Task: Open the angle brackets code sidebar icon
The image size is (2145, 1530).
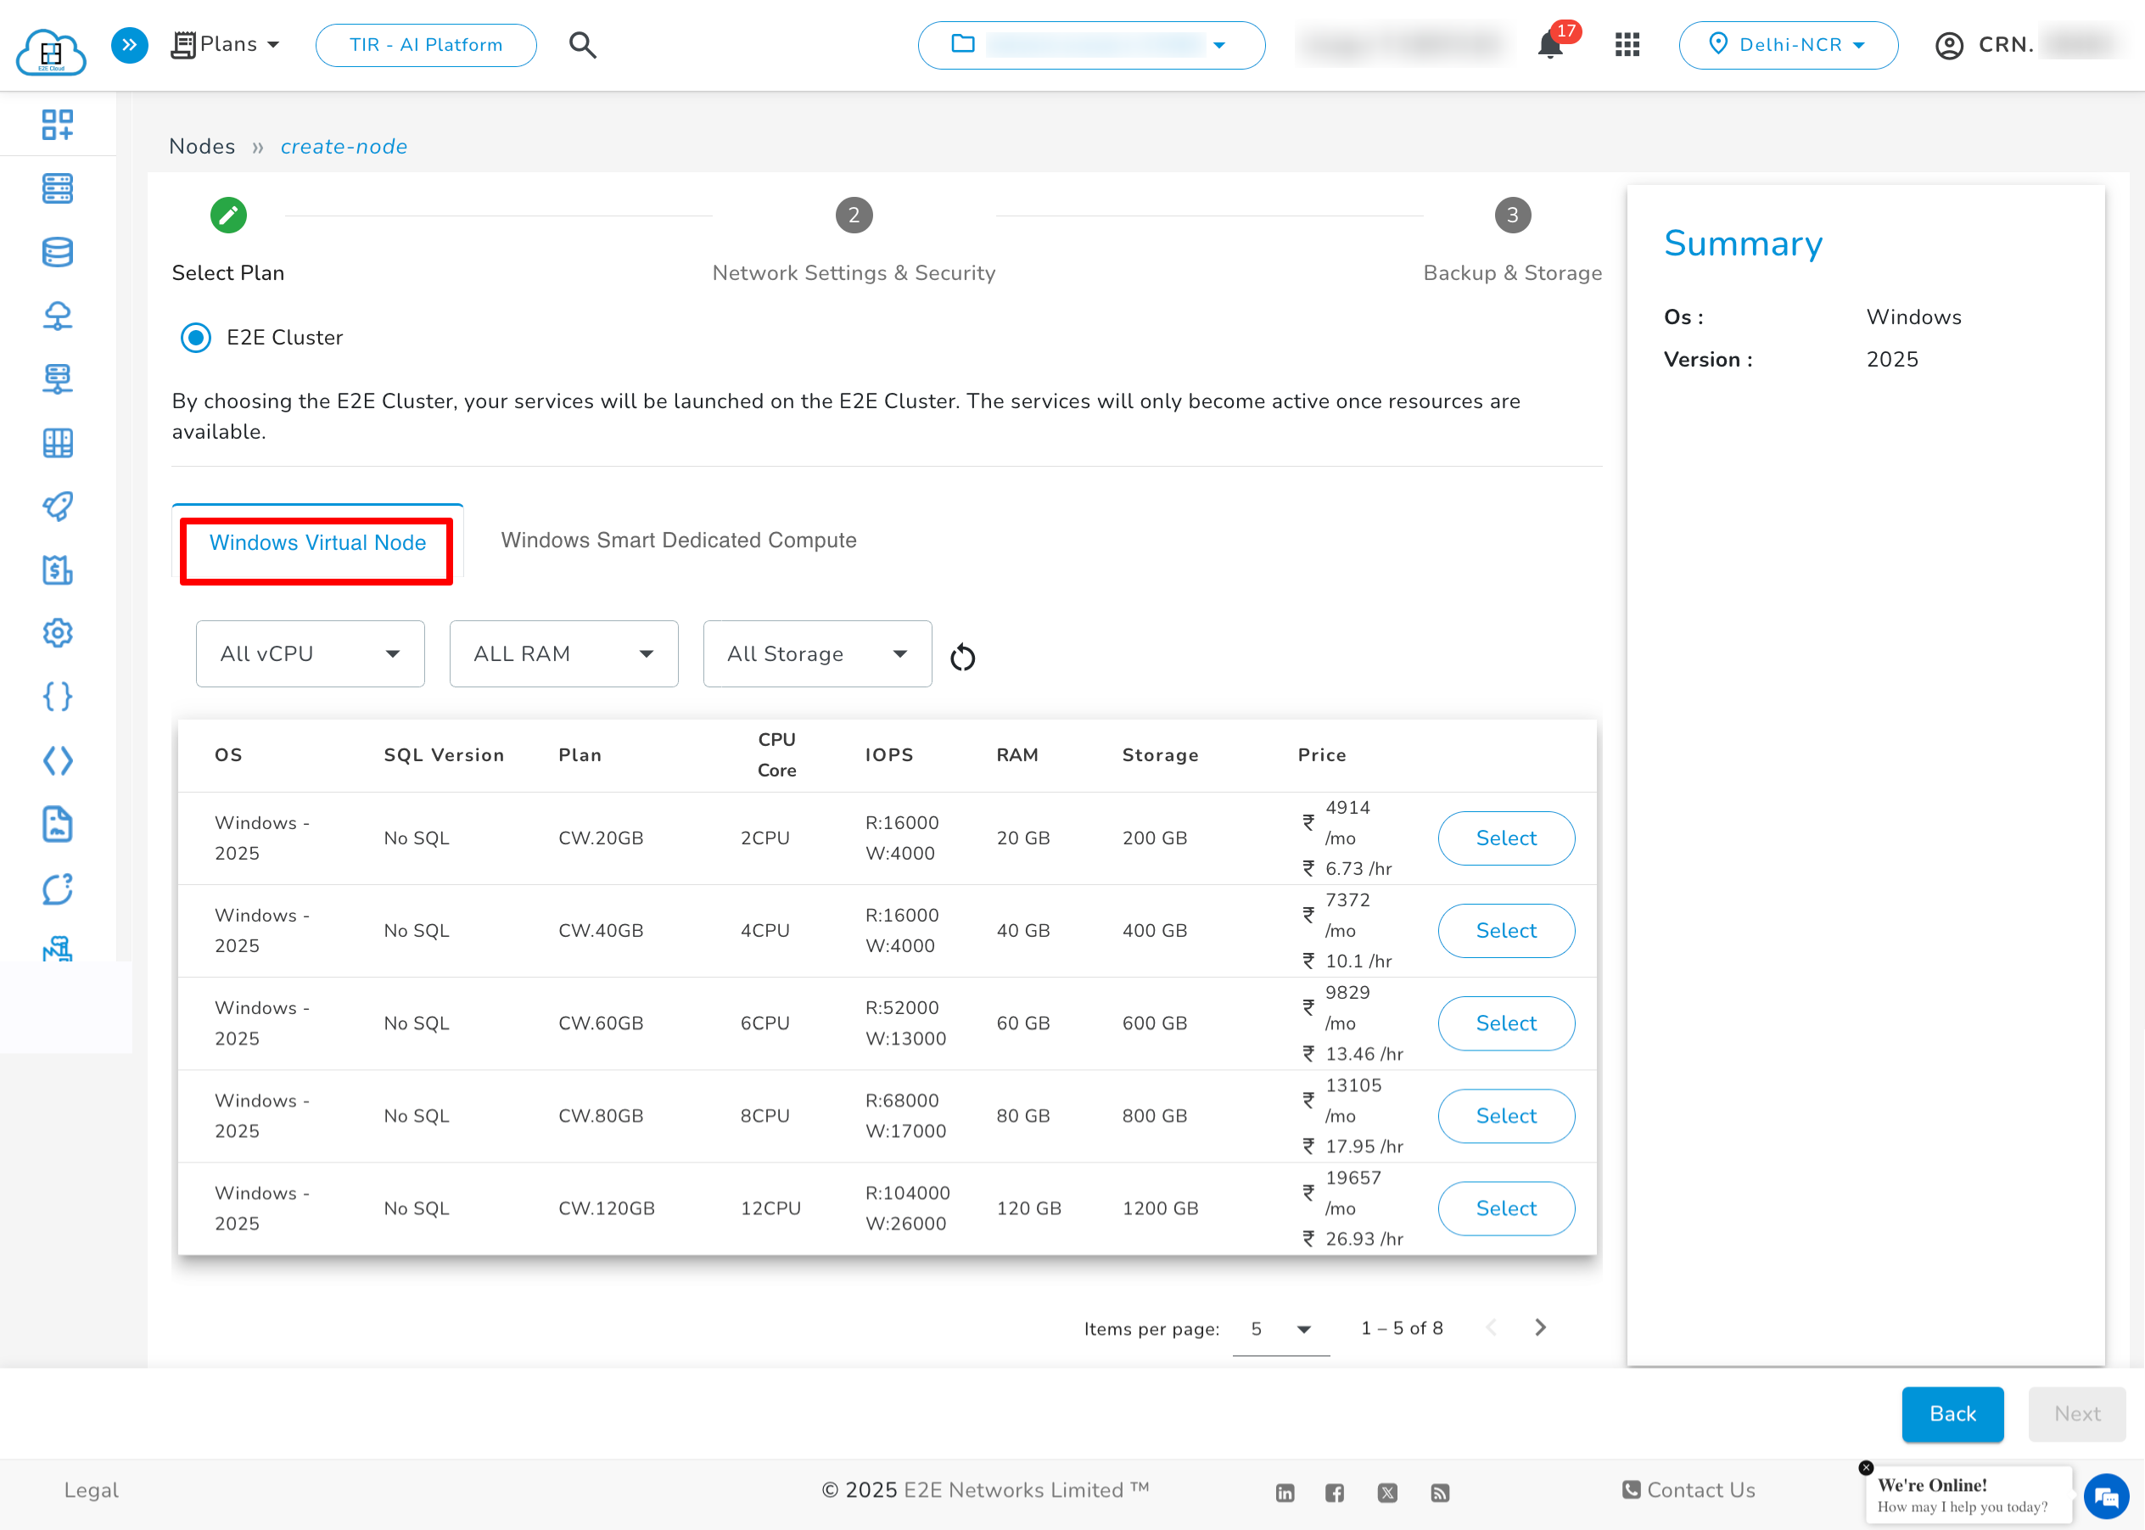Action: coord(58,760)
